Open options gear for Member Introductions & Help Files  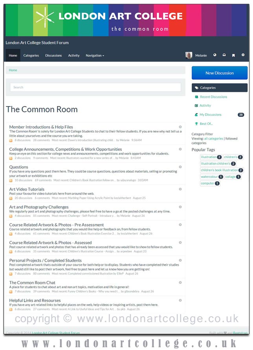pyautogui.click(x=180, y=127)
